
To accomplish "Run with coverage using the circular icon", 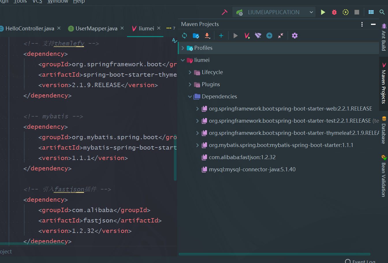I will click(345, 12).
